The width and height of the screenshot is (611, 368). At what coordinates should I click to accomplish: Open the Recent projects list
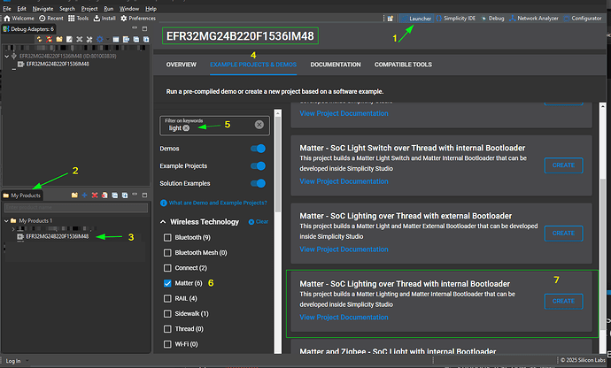click(51, 19)
